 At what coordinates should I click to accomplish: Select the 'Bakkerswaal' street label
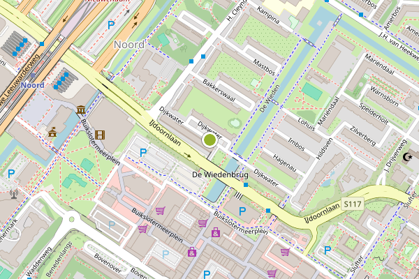[219, 91]
